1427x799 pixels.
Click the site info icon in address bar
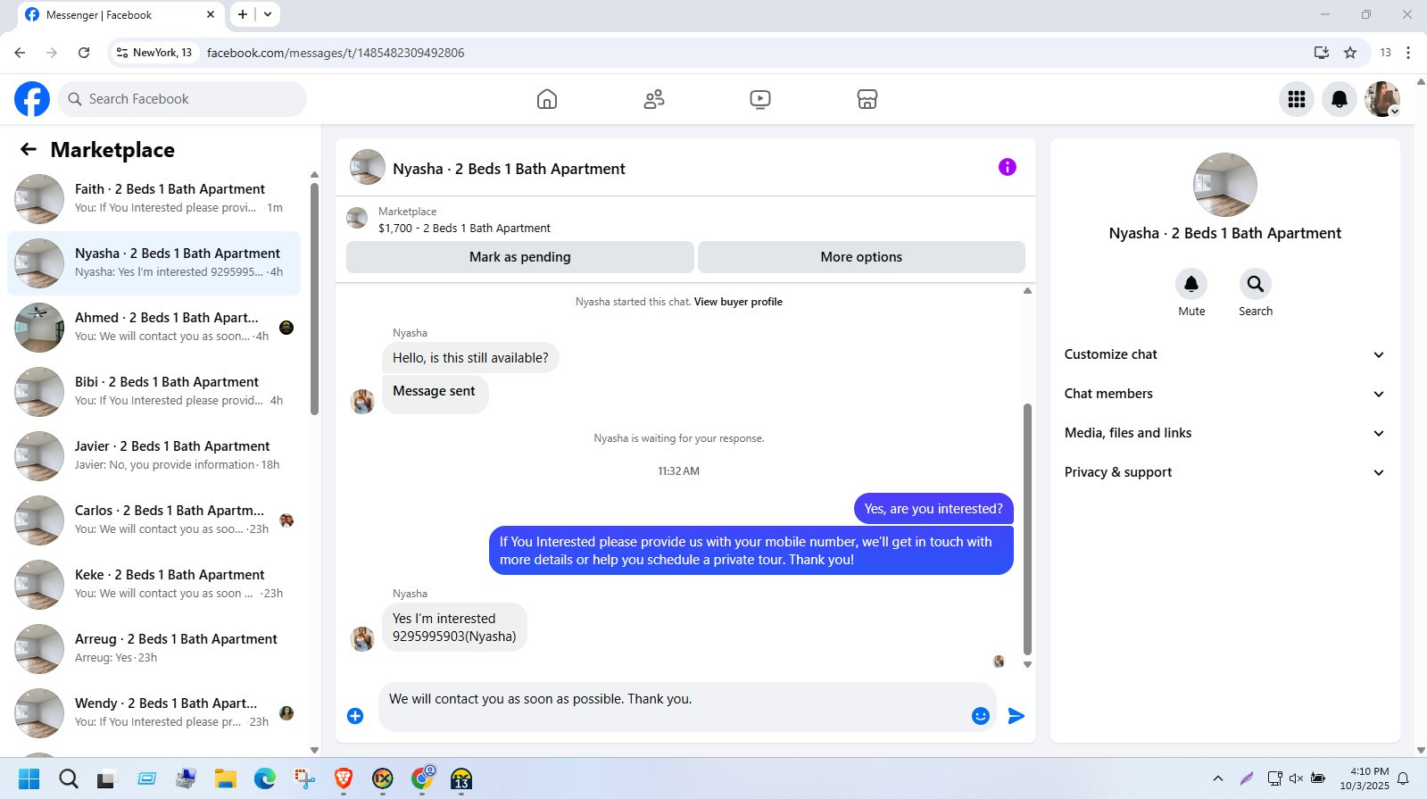(x=122, y=53)
